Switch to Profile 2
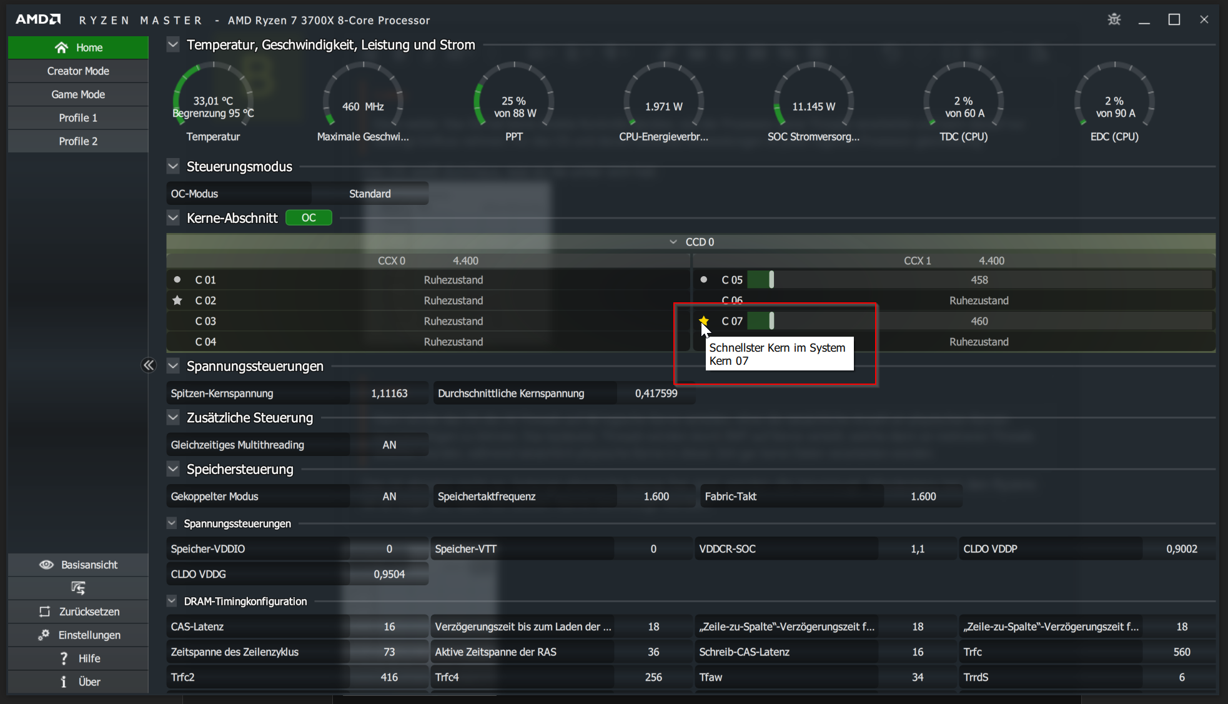Screen dimensions: 1228x704 point(78,141)
